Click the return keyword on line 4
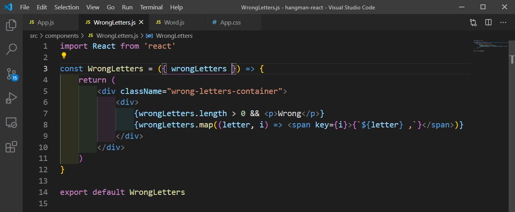Image resolution: width=515 pixels, height=212 pixels. pyautogui.click(x=92, y=80)
